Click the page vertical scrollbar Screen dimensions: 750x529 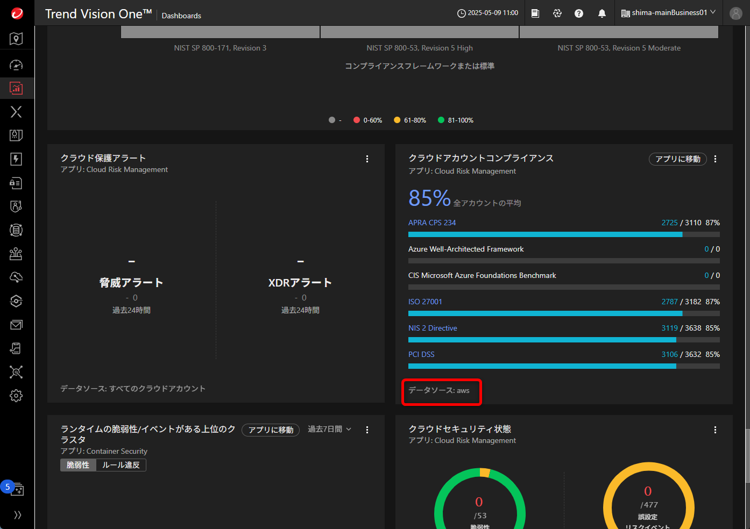click(747, 456)
